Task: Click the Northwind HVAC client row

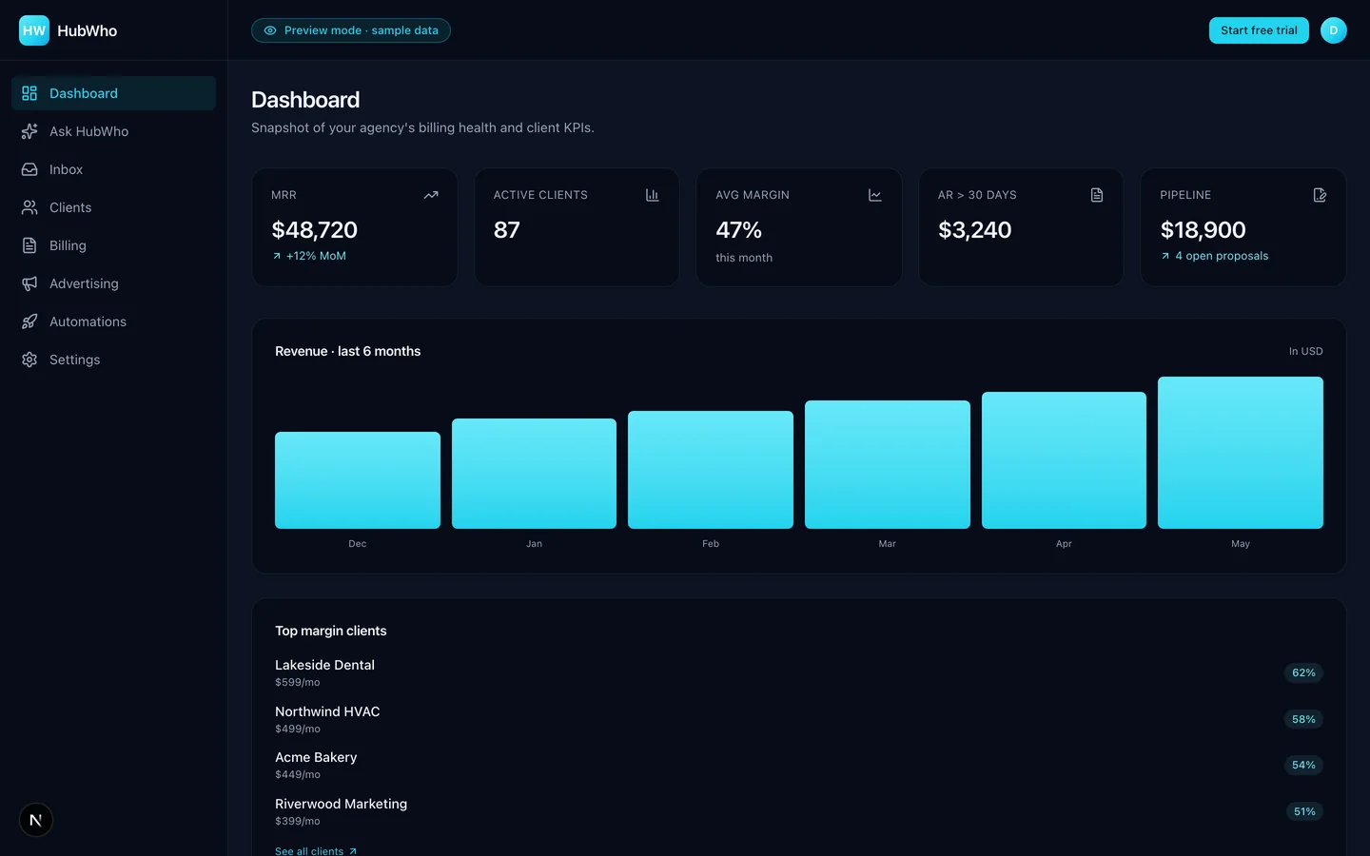Action: click(799, 719)
